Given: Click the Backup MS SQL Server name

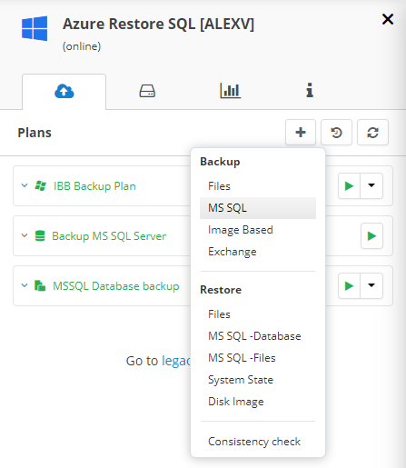Looking at the screenshot, I should [109, 236].
